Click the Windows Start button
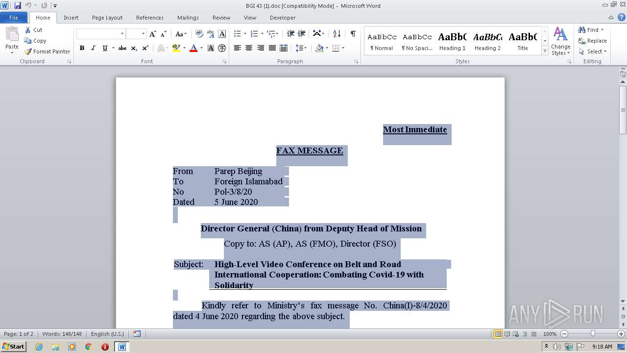627x353 pixels. (x=14, y=347)
